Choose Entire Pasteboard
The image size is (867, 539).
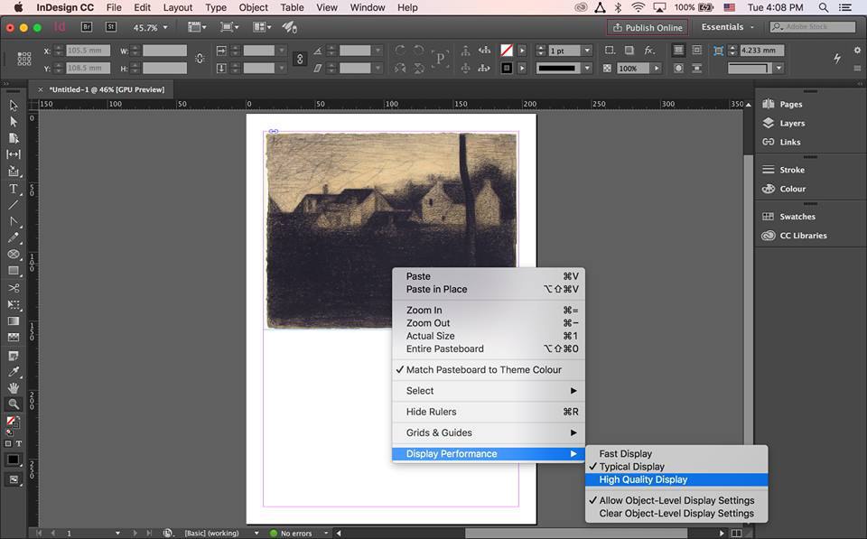click(x=489, y=348)
